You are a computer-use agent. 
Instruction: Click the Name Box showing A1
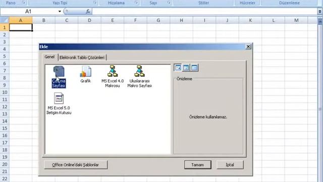29,11
